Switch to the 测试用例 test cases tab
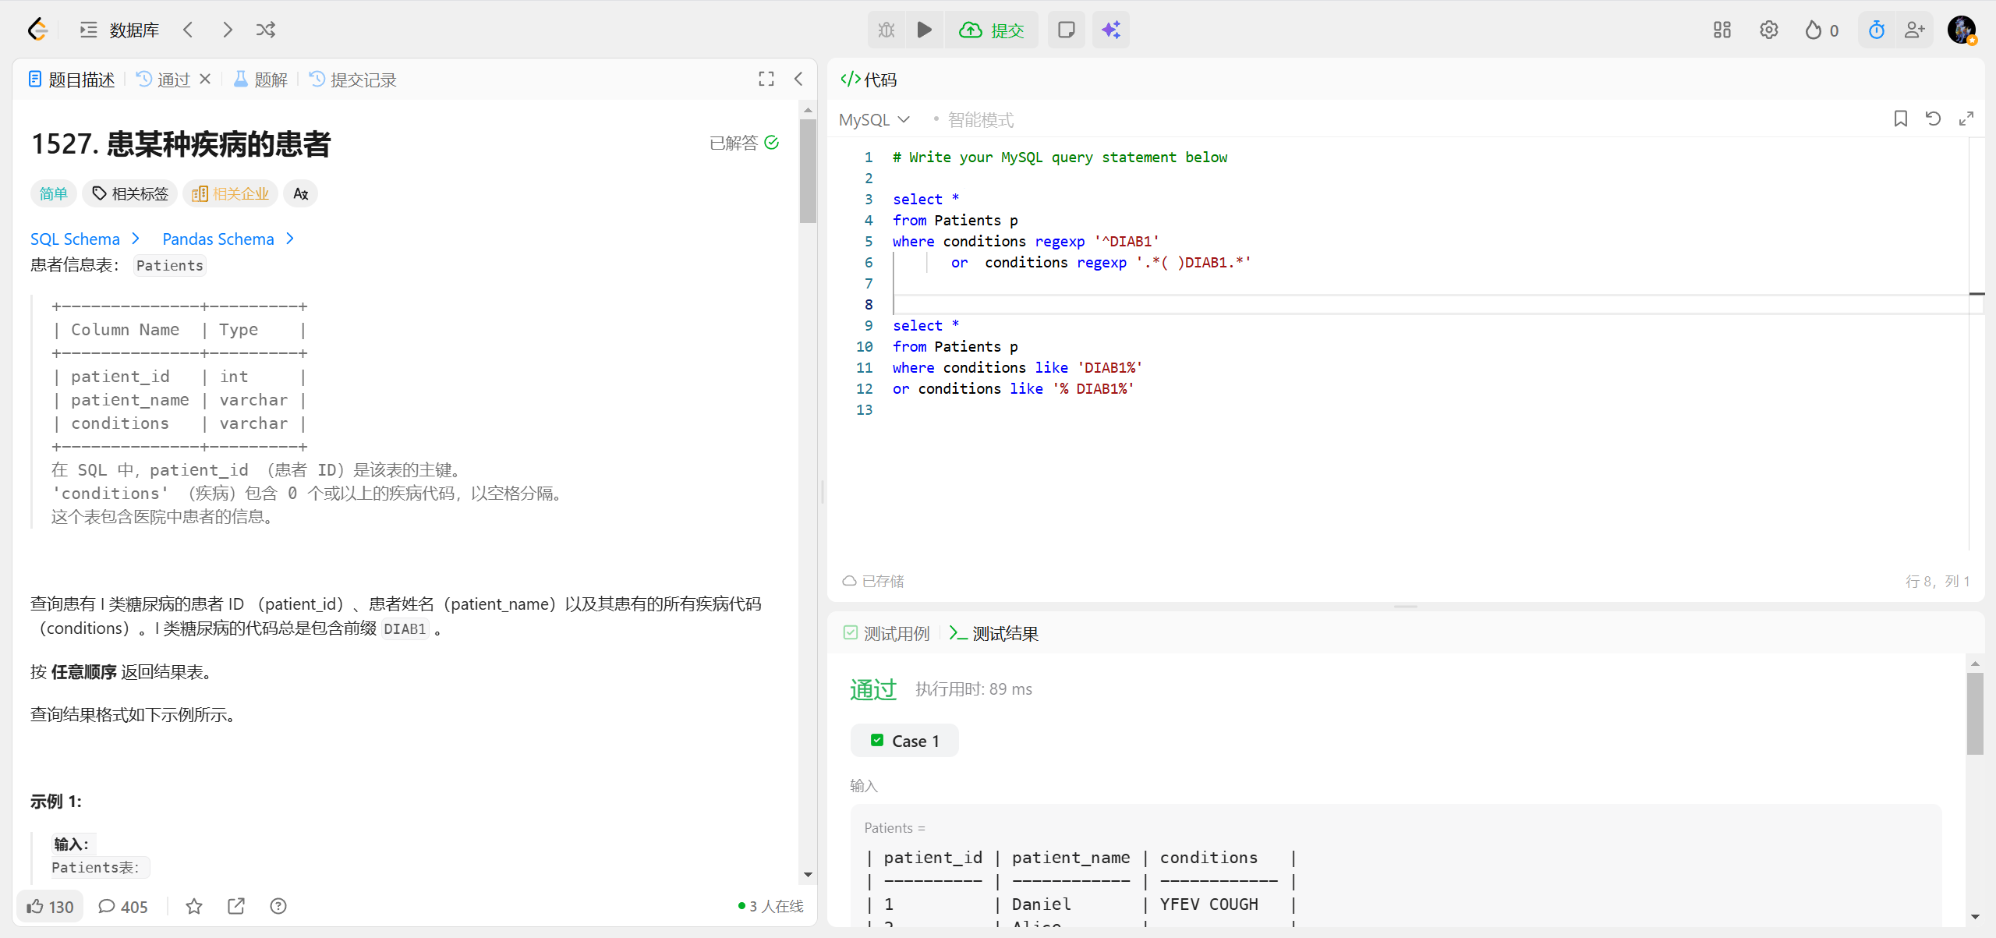Screen dimensions: 1996x938 pyautogui.click(x=887, y=633)
